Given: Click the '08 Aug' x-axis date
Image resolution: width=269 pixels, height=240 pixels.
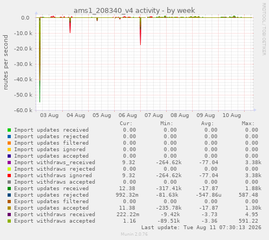Looking at the screenshot, I should [180, 115].
